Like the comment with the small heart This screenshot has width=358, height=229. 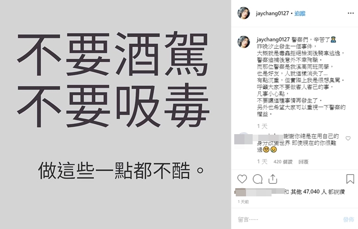pos(348,138)
